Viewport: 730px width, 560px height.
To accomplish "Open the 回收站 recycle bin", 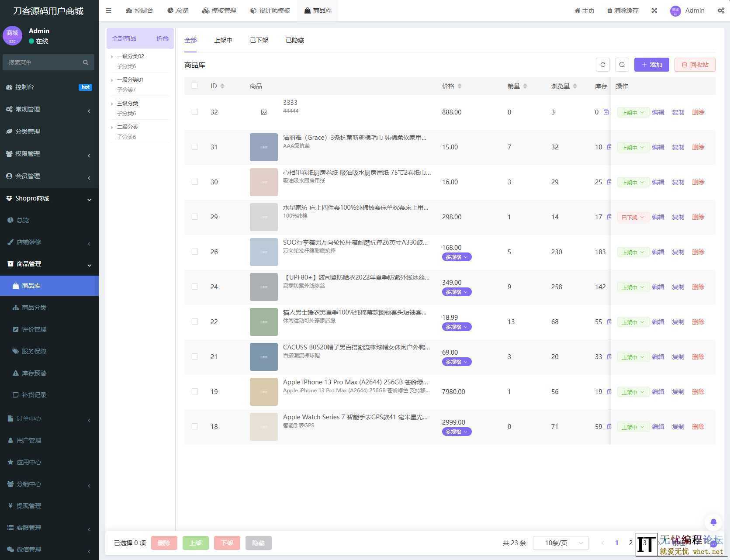I will (x=695, y=65).
